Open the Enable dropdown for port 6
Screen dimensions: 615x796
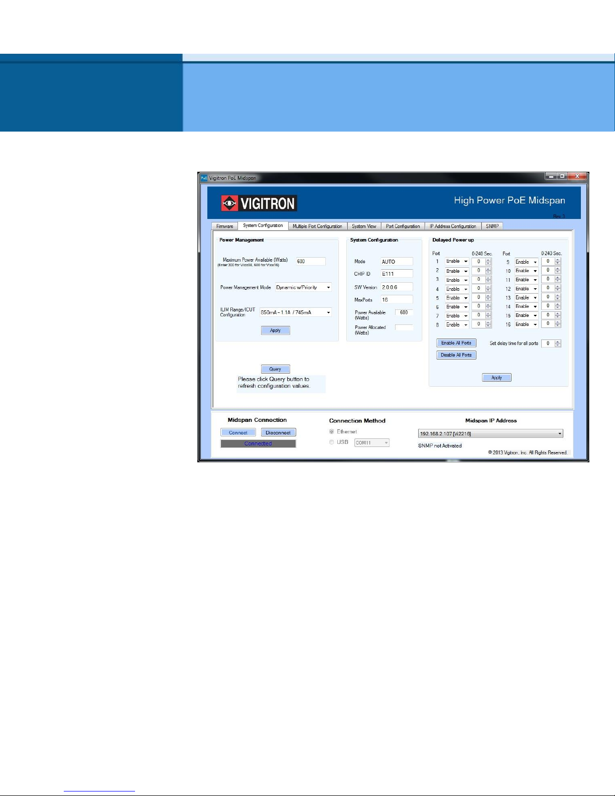tap(457, 307)
